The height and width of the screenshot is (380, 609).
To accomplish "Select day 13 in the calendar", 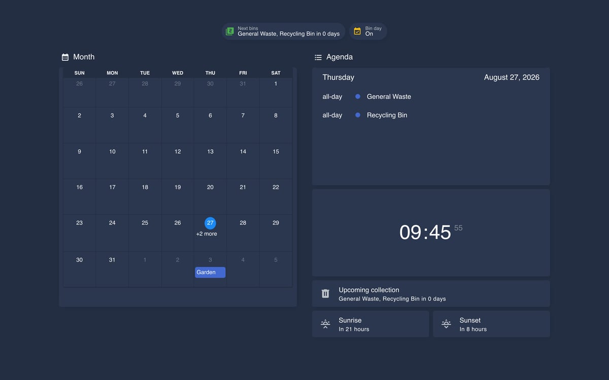I will (210, 151).
